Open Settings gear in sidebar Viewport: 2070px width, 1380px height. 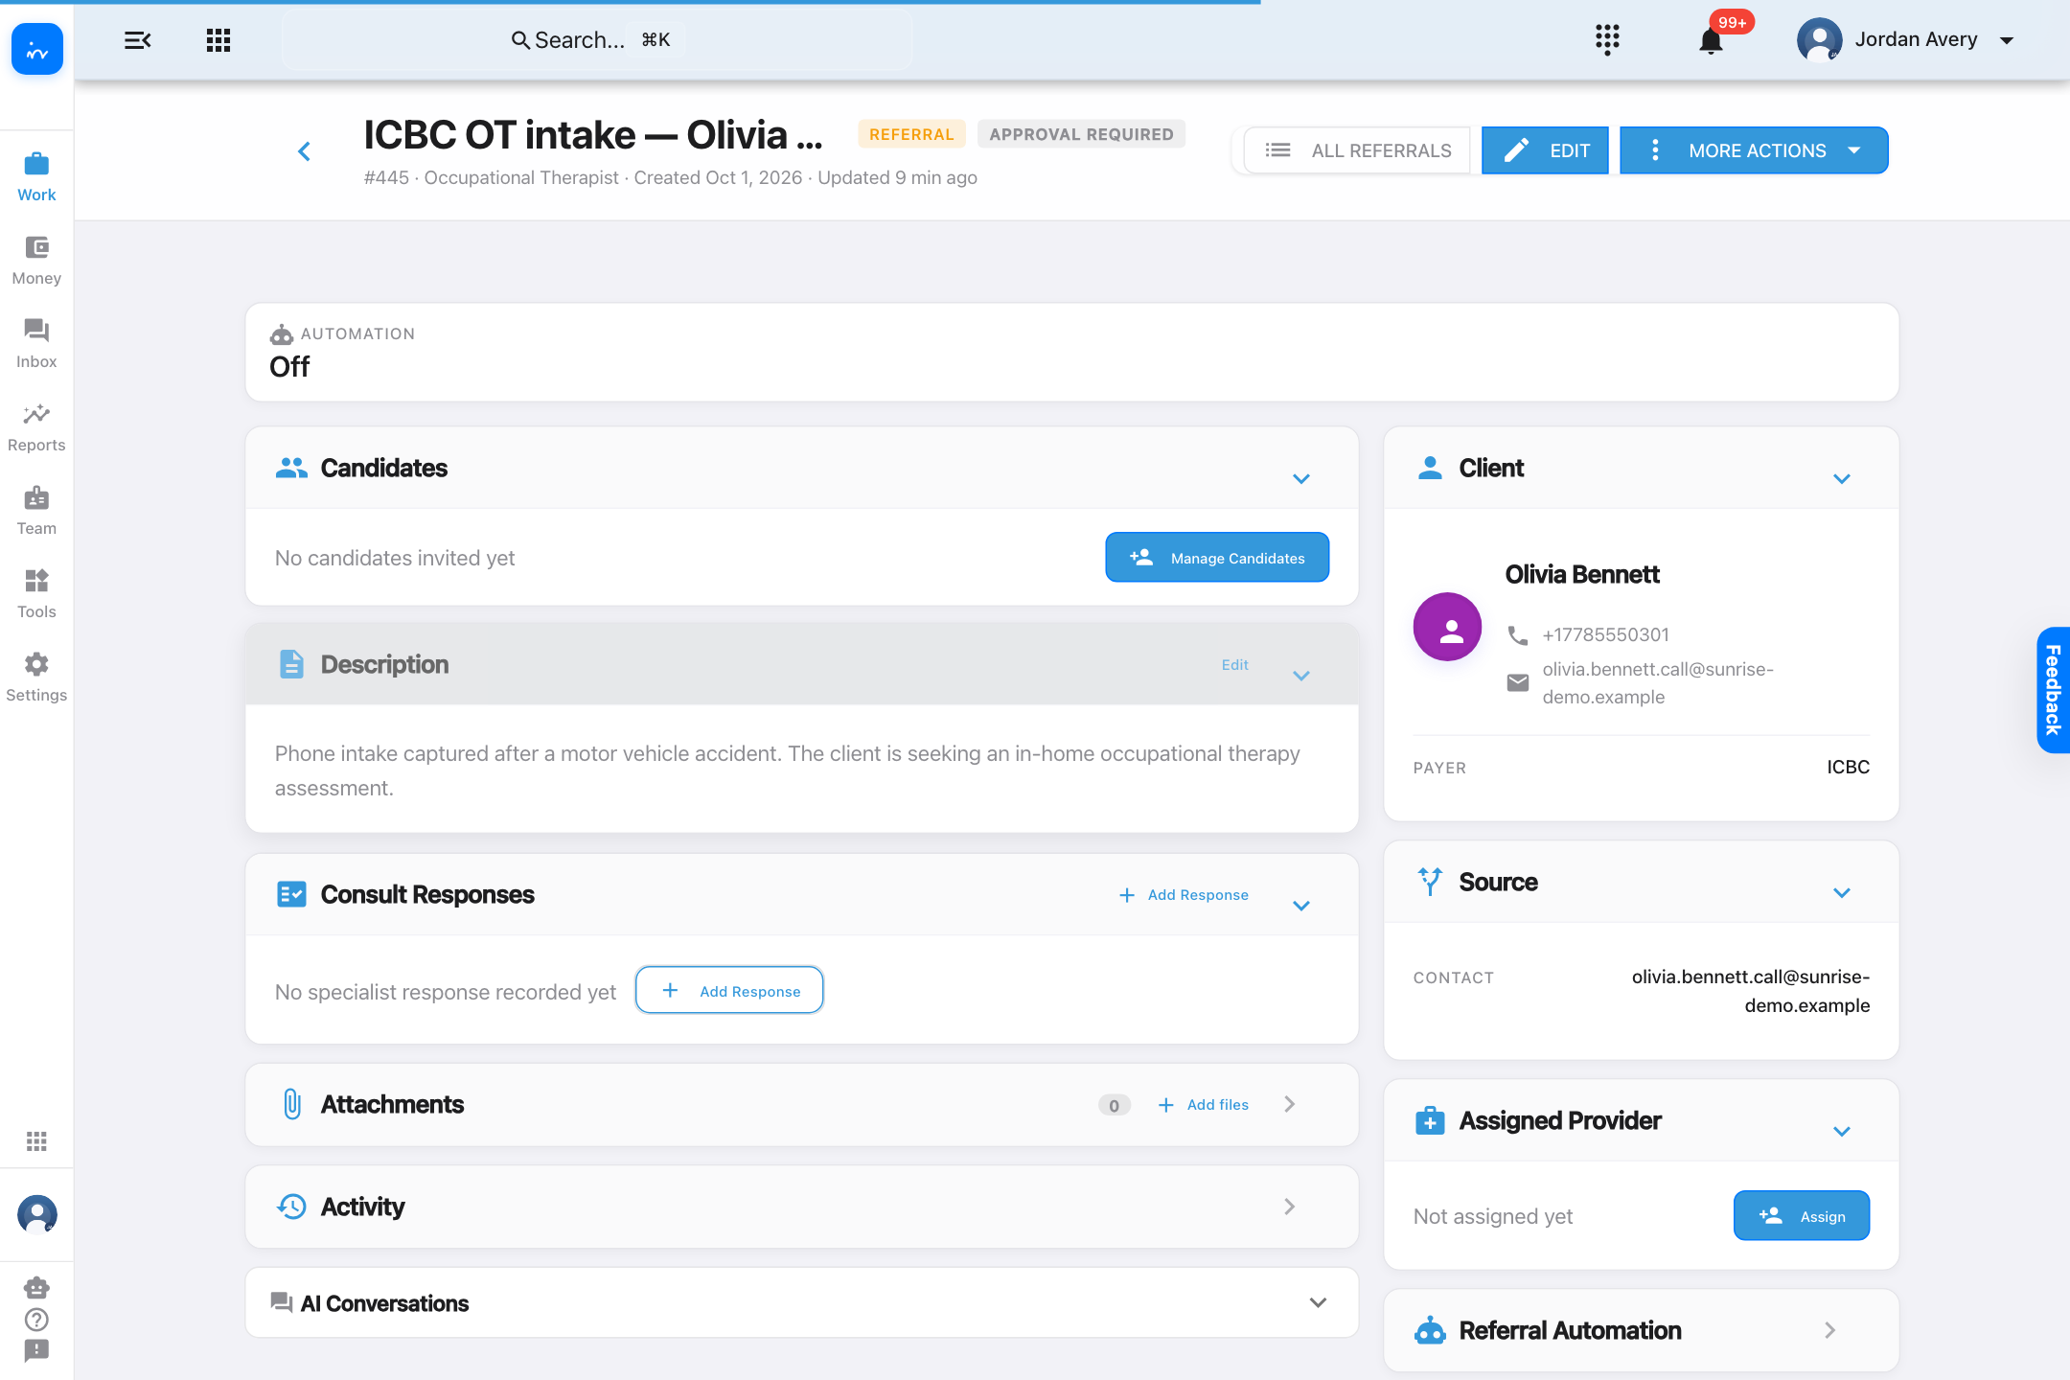point(36,678)
